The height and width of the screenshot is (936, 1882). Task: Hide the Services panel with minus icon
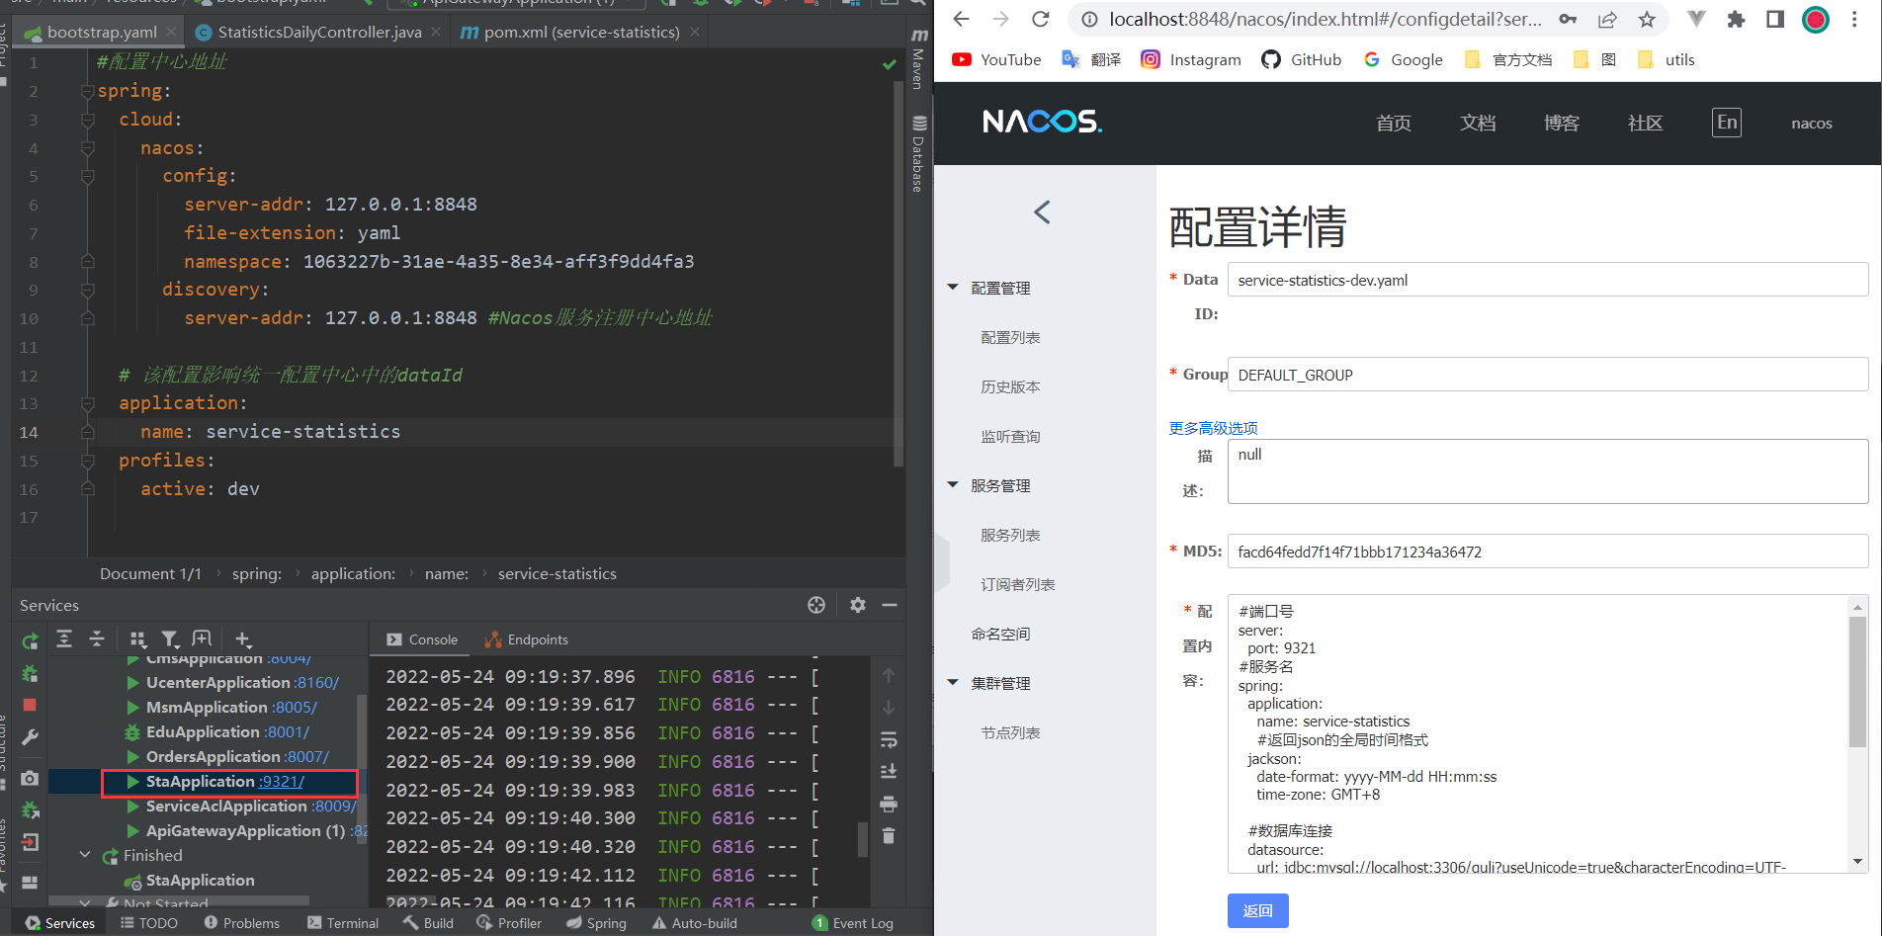click(x=890, y=605)
